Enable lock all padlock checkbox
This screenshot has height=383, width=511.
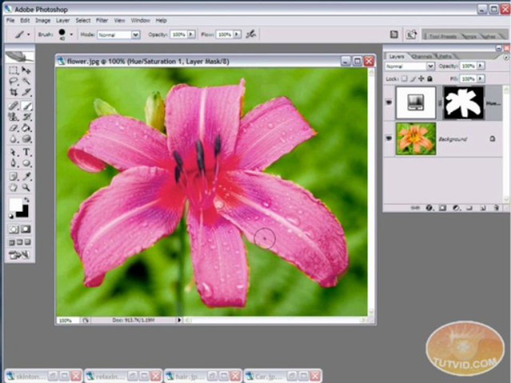[430, 79]
